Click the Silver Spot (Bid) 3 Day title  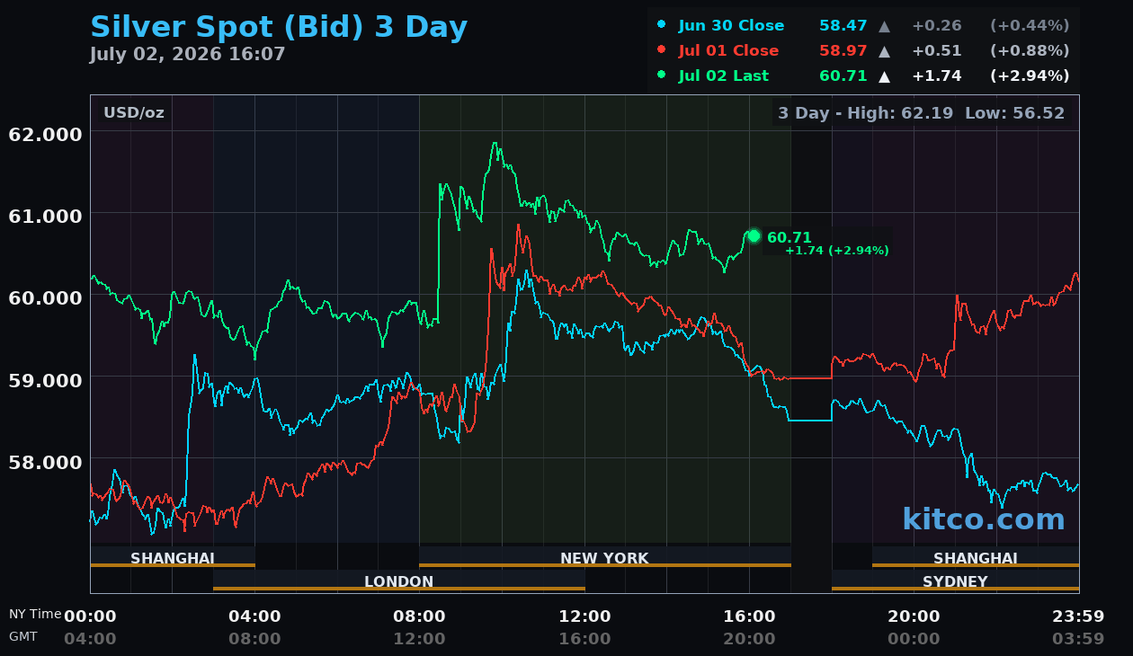279,27
